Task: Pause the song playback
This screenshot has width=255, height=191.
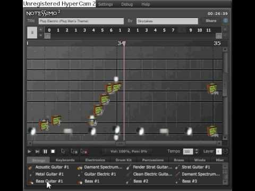Action: pyautogui.click(x=45, y=151)
